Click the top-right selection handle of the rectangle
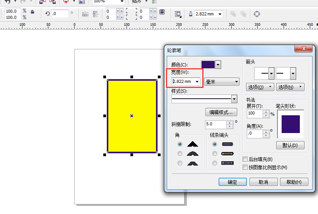Image resolution: width=318 pixels, height=214 pixels. coord(159,77)
